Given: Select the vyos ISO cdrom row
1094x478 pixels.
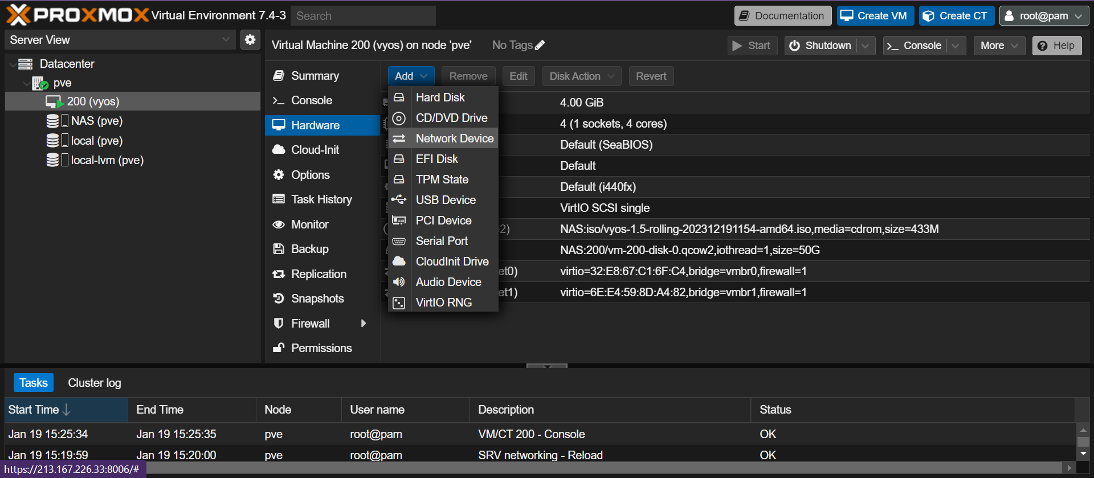Looking at the screenshot, I should click(x=735, y=229).
